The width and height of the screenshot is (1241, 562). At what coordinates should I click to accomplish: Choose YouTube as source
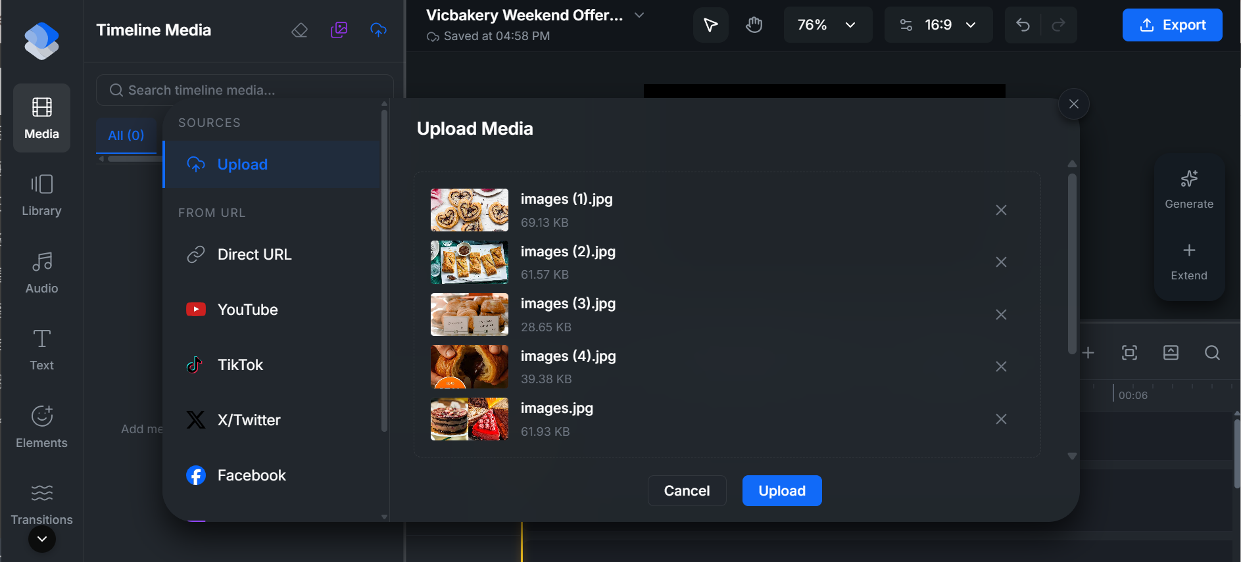(272, 310)
